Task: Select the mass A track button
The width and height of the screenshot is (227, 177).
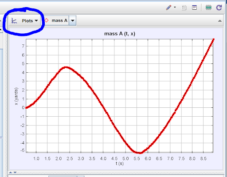Action: coord(57,20)
